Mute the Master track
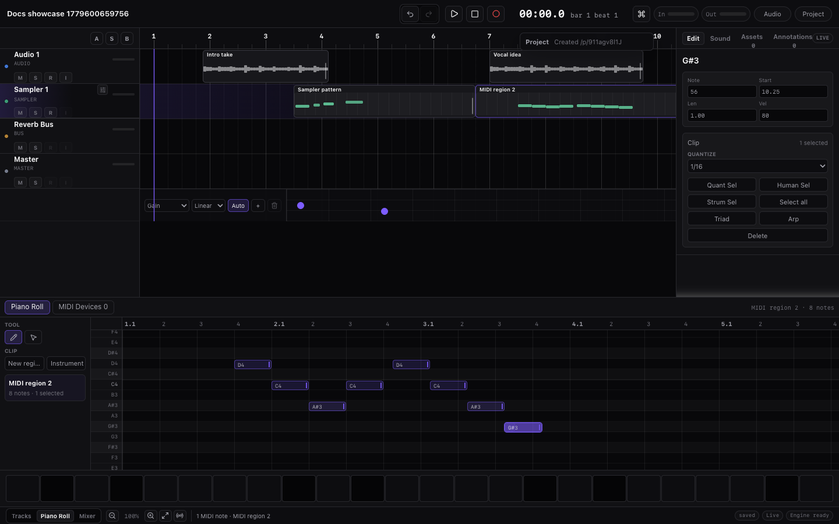 [20, 182]
